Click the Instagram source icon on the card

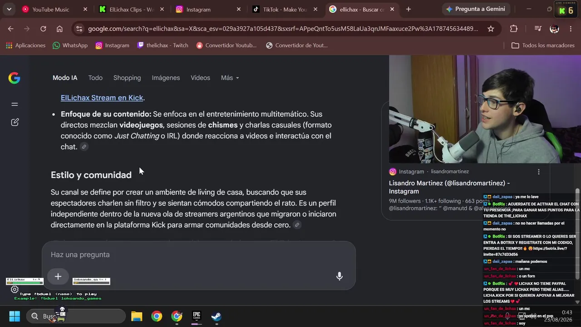(393, 172)
